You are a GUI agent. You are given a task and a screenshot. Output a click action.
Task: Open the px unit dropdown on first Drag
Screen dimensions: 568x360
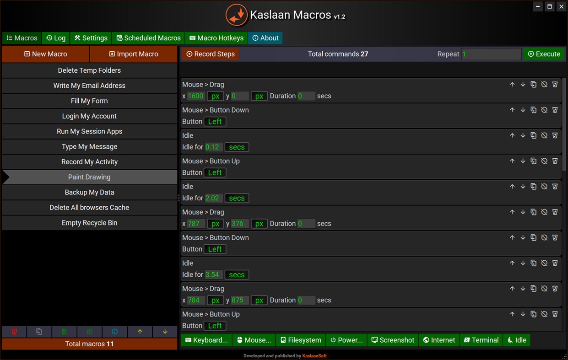215,96
